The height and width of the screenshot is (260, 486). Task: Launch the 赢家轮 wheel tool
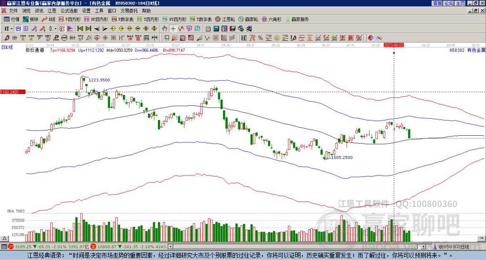pos(248,19)
